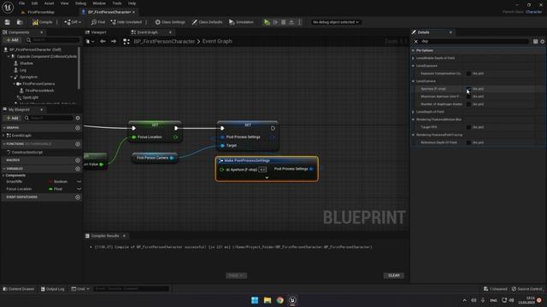Screen dimensions: 547x307
Task: Click the Windows Start button
Action: [x=255, y=300]
